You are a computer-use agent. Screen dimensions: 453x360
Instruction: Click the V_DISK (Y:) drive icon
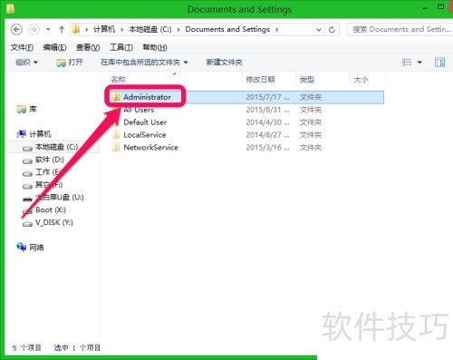[27, 224]
